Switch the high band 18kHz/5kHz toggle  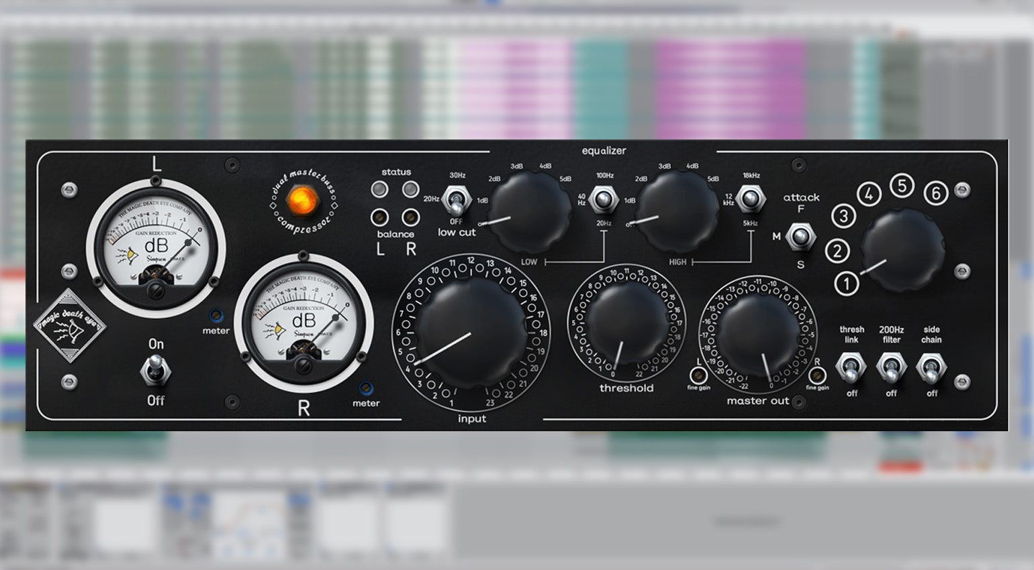(750, 200)
